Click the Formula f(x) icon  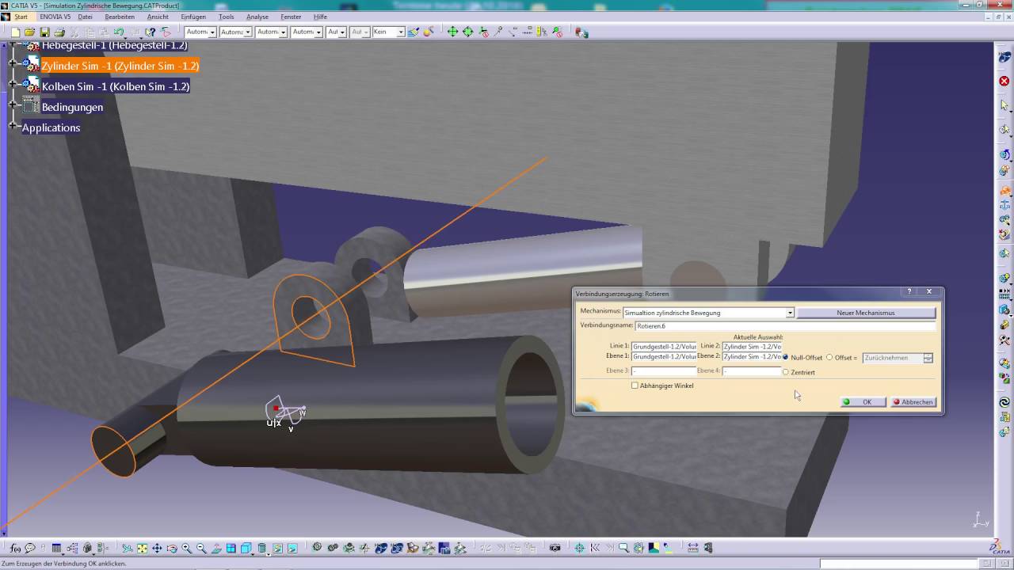pos(15,548)
